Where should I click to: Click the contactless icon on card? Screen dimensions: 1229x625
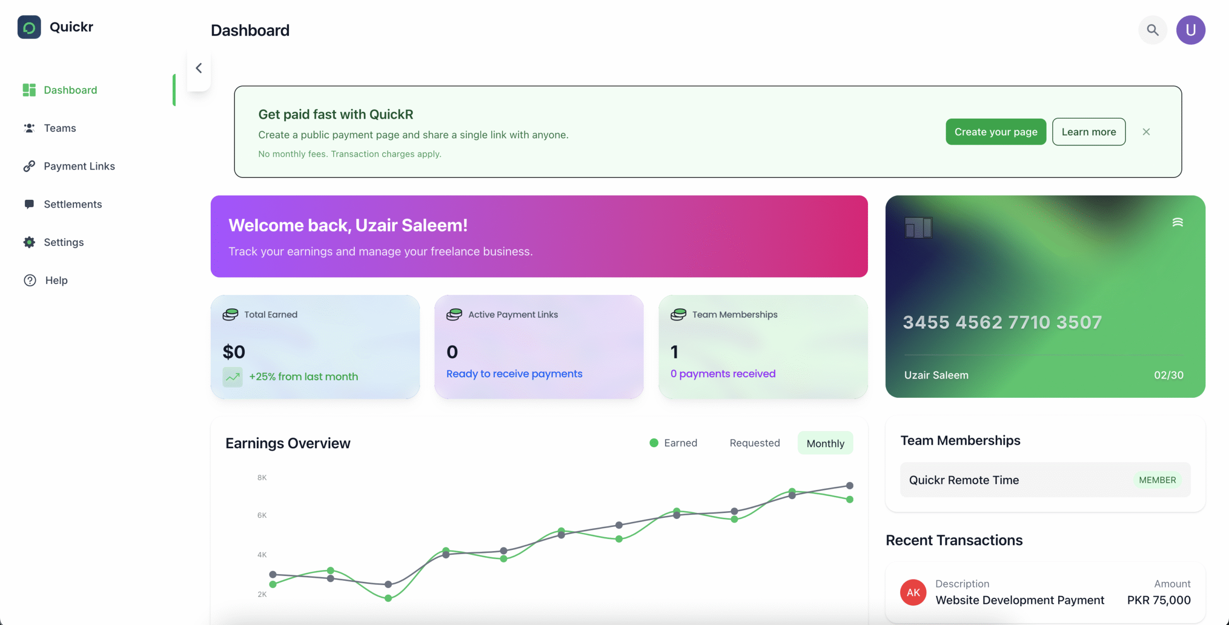click(1178, 222)
